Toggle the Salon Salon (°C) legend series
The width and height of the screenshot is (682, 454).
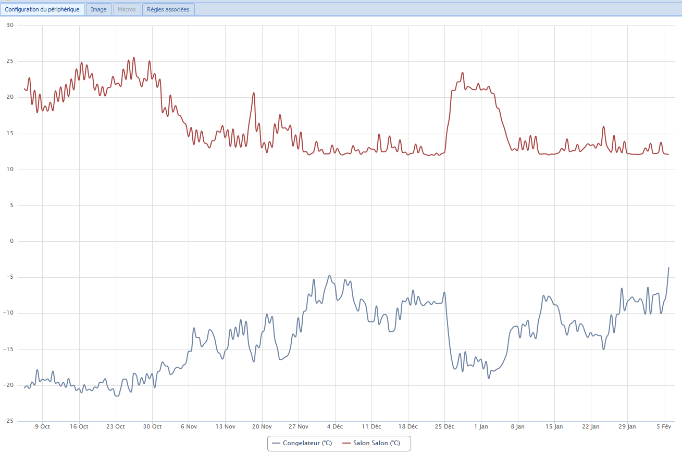371,443
